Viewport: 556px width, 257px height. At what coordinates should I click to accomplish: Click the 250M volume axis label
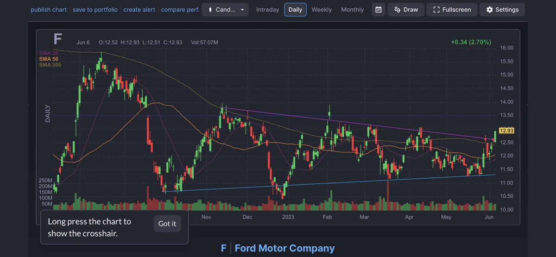tap(45, 180)
